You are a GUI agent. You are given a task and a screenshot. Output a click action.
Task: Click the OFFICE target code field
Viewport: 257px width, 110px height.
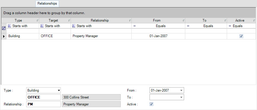[44, 97]
